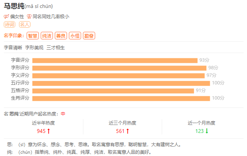
Task: Click the red up arrow beside 561
Action: click(x=128, y=131)
